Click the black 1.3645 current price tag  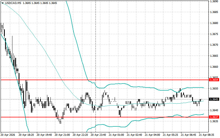pyautogui.click(x=214, y=99)
